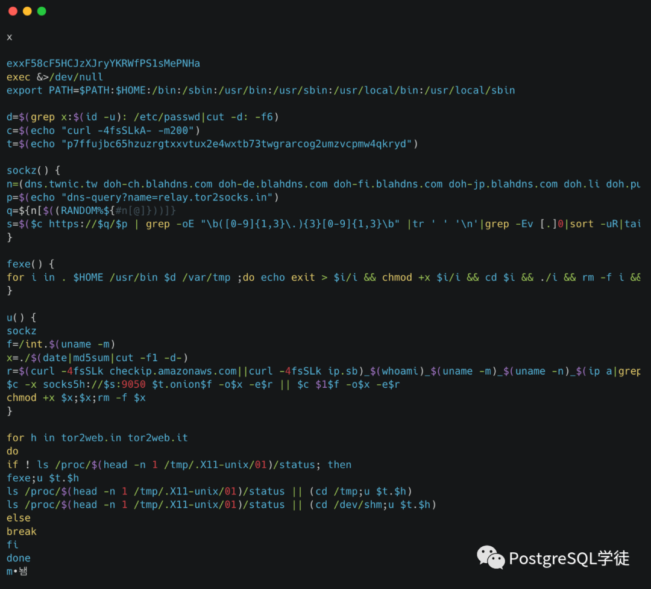Image resolution: width=651 pixels, height=589 pixels.
Task: Click the "f=/int.$(uname -m)" line
Action: [x=61, y=344]
